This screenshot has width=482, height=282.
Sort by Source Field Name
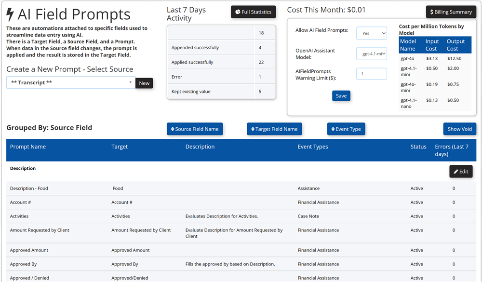(x=195, y=129)
